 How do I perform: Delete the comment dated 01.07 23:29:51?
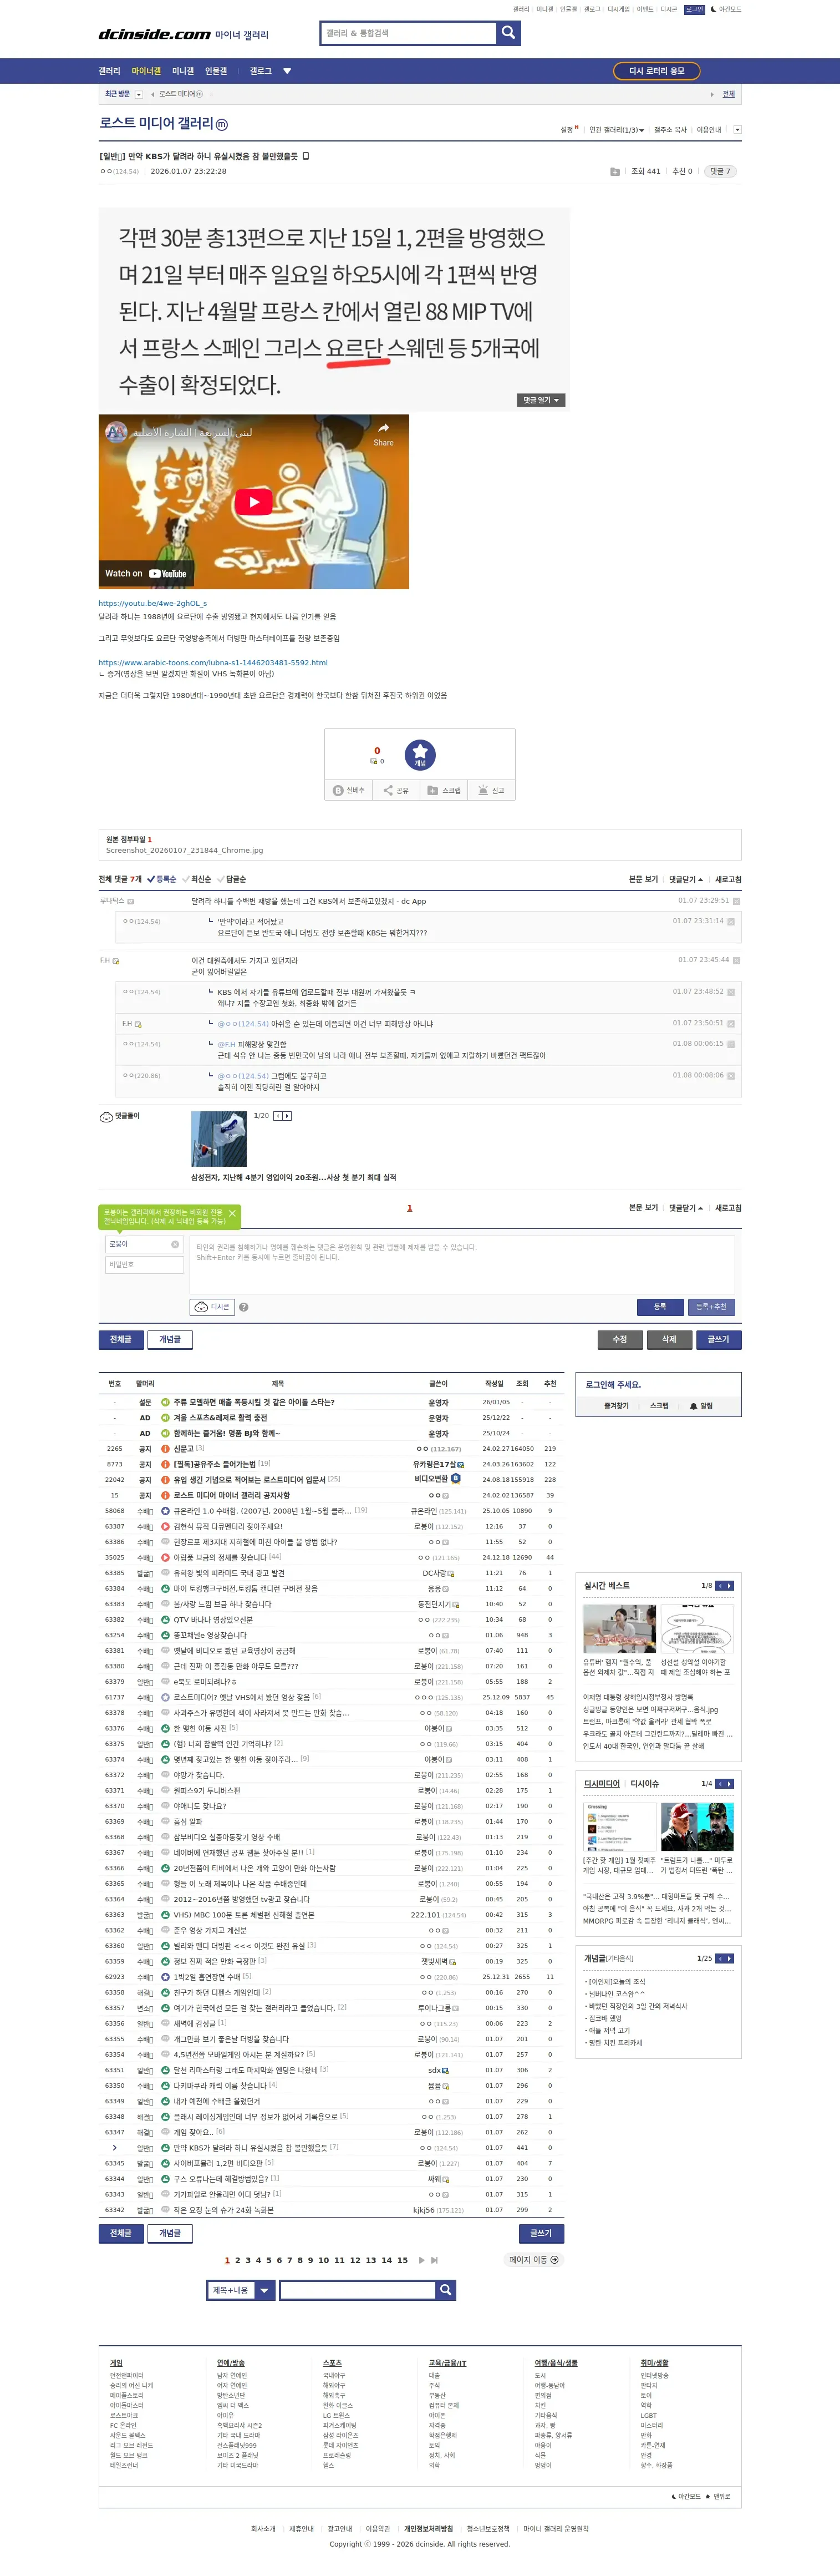736,901
